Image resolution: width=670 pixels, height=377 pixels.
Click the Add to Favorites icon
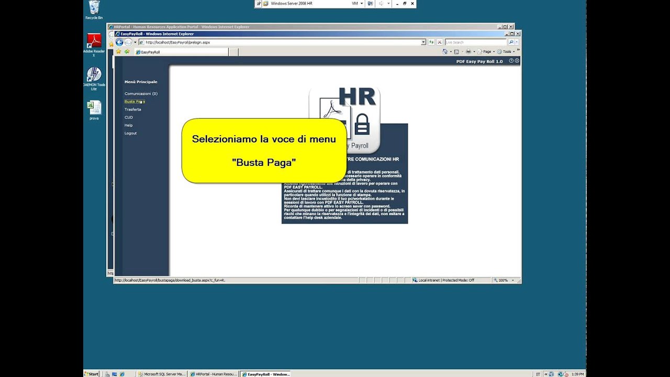tap(127, 52)
